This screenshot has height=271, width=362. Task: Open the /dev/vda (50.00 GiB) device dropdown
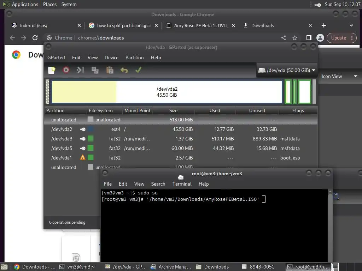pyautogui.click(x=287, y=70)
